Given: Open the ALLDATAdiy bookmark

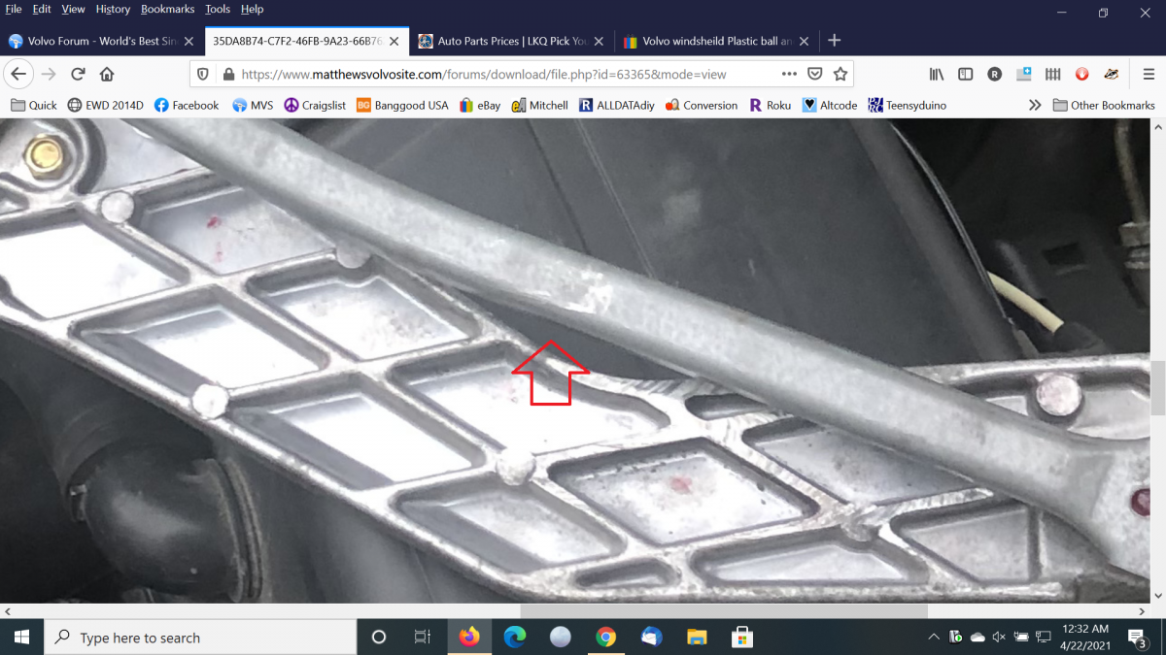Looking at the screenshot, I should [x=618, y=105].
